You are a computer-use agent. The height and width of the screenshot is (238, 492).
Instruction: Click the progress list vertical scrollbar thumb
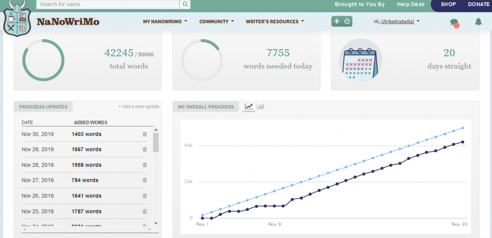coord(156,142)
